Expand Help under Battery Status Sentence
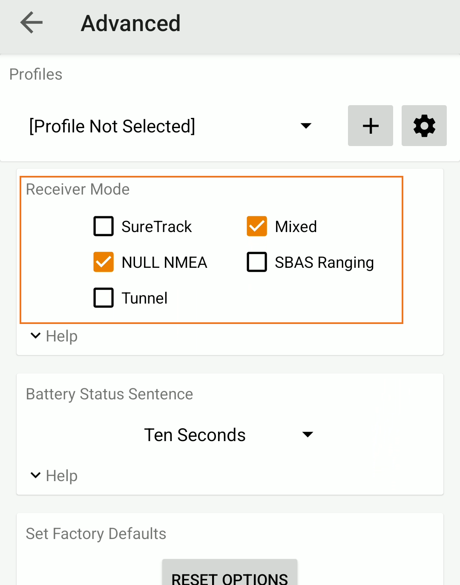The image size is (460, 585). 54,476
